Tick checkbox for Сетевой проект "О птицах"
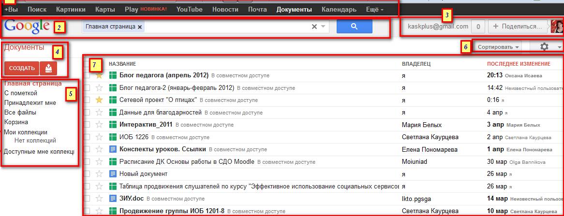Viewport: 564px width, 216px height. 87,100
